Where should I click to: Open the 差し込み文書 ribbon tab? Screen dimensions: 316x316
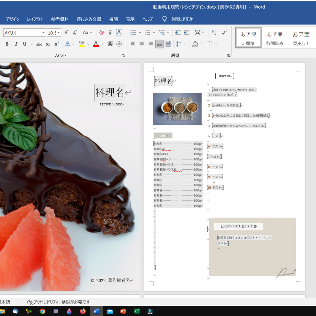click(x=89, y=19)
